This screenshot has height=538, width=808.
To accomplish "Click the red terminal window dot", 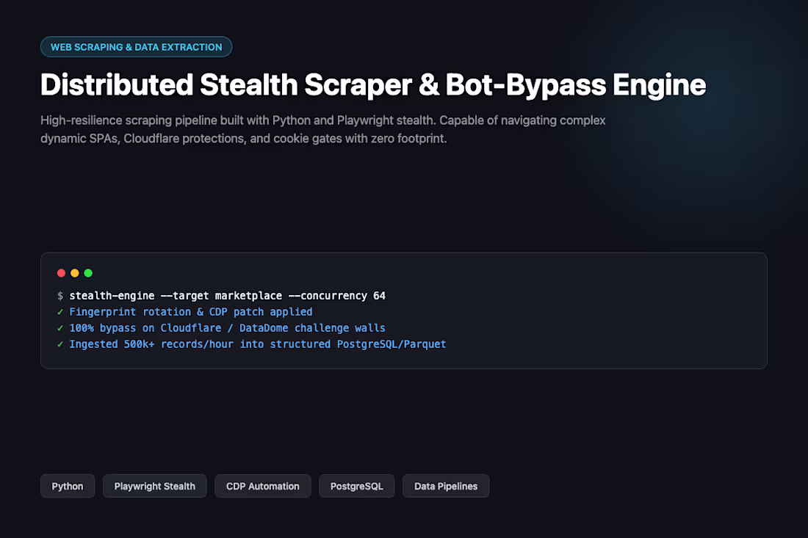I will point(61,273).
